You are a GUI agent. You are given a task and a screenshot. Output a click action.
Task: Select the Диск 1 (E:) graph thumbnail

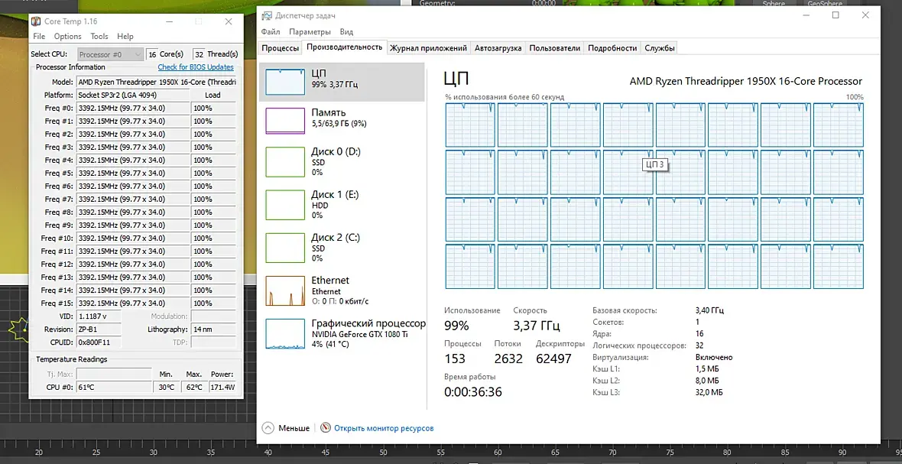click(285, 205)
